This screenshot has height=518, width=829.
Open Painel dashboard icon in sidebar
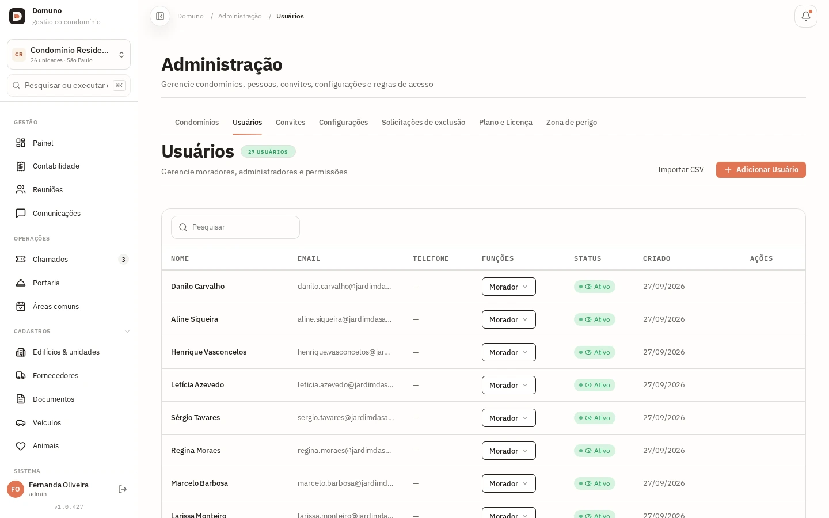[x=21, y=143]
